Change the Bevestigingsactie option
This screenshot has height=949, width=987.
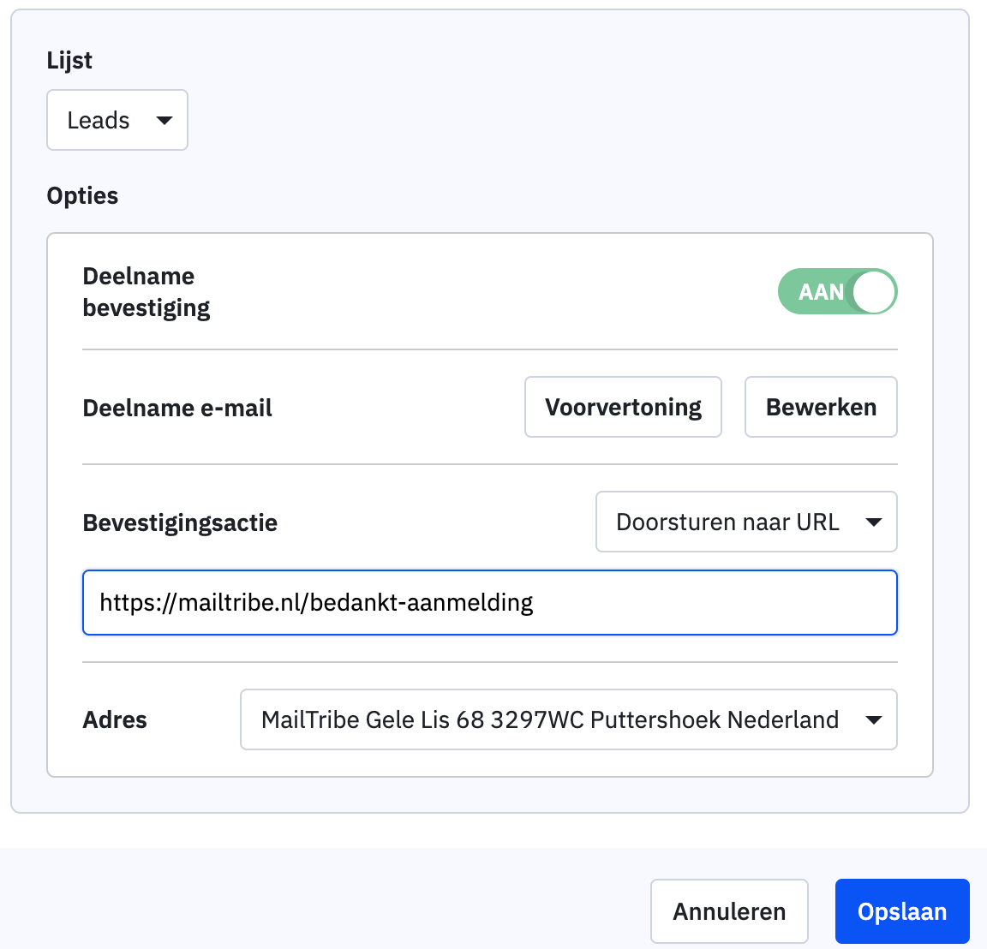point(745,522)
